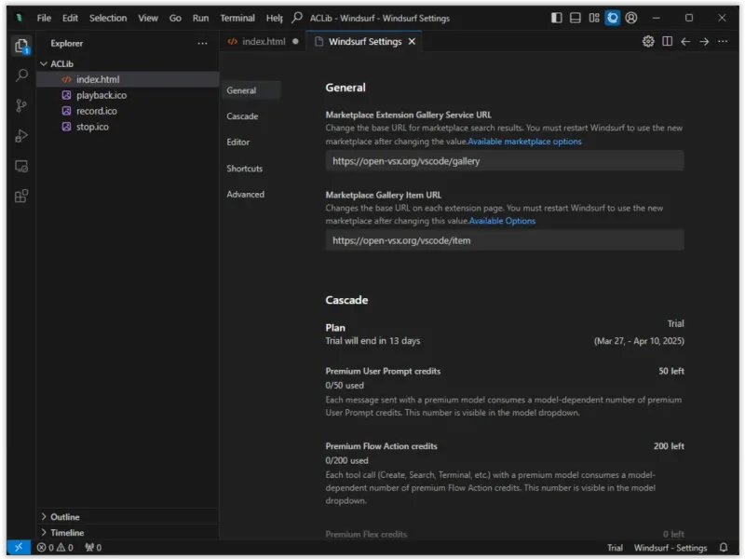Open the Remote Explorer view

(21, 167)
